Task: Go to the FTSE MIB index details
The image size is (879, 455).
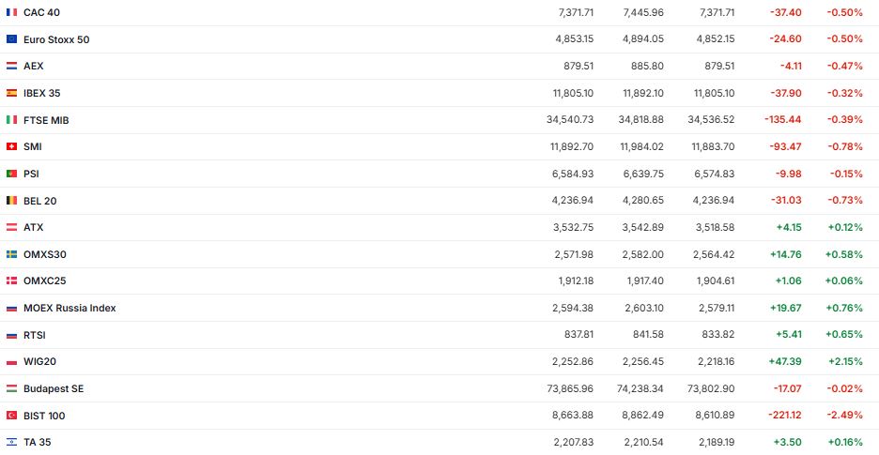Action: [x=46, y=120]
